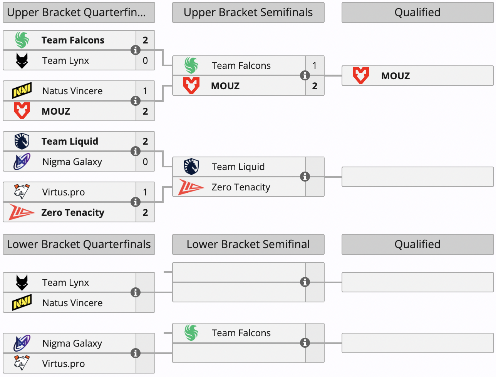Image resolution: width=496 pixels, height=377 pixels.
Task: Click qualified team MOUZ name
Action: click(395, 76)
